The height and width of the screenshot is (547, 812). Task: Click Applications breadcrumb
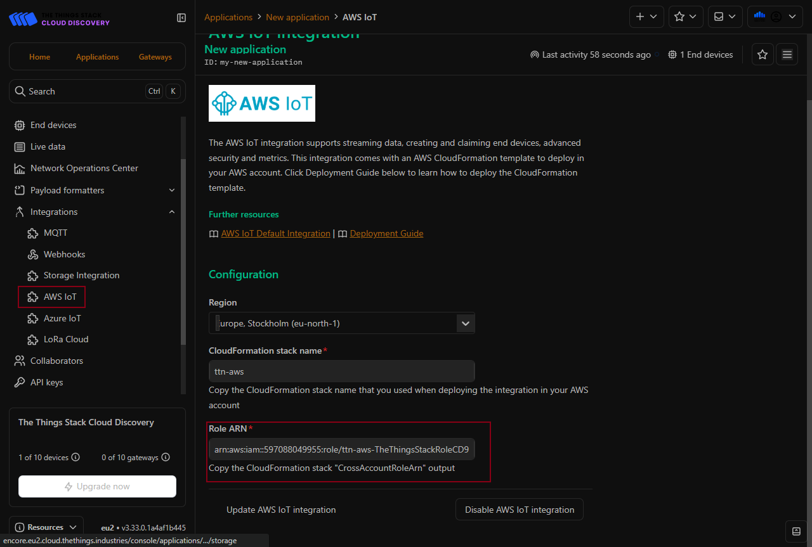point(228,17)
